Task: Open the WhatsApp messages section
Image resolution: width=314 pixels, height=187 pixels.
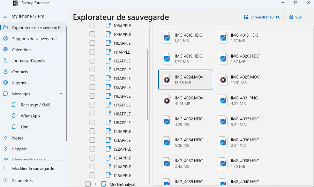Action: (x=33, y=116)
